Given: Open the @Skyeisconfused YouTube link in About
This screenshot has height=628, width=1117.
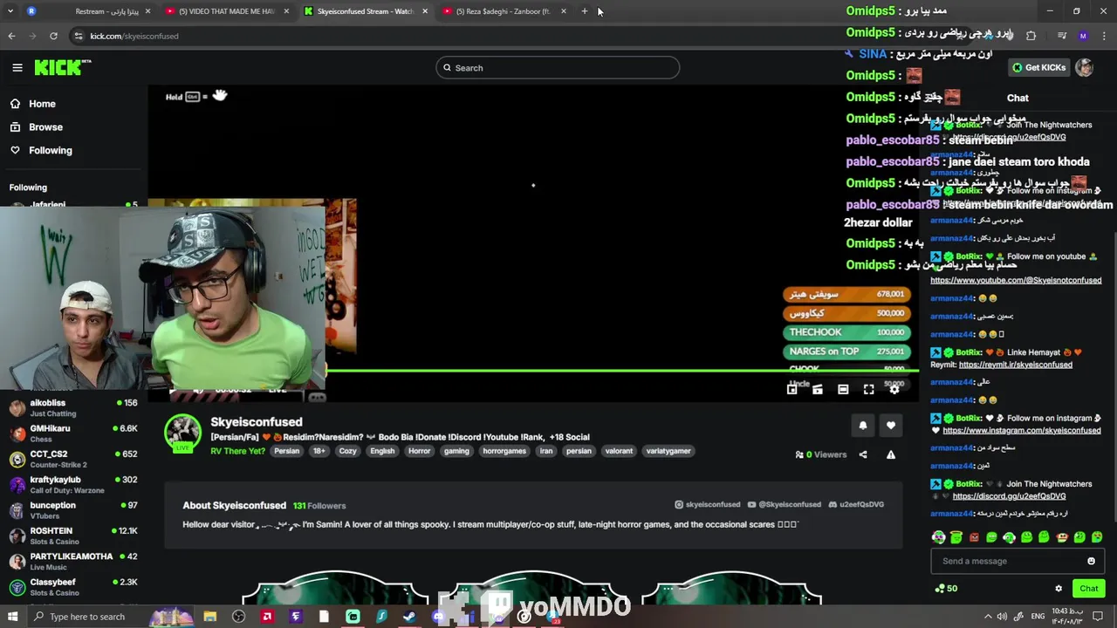Looking at the screenshot, I should coord(784,505).
